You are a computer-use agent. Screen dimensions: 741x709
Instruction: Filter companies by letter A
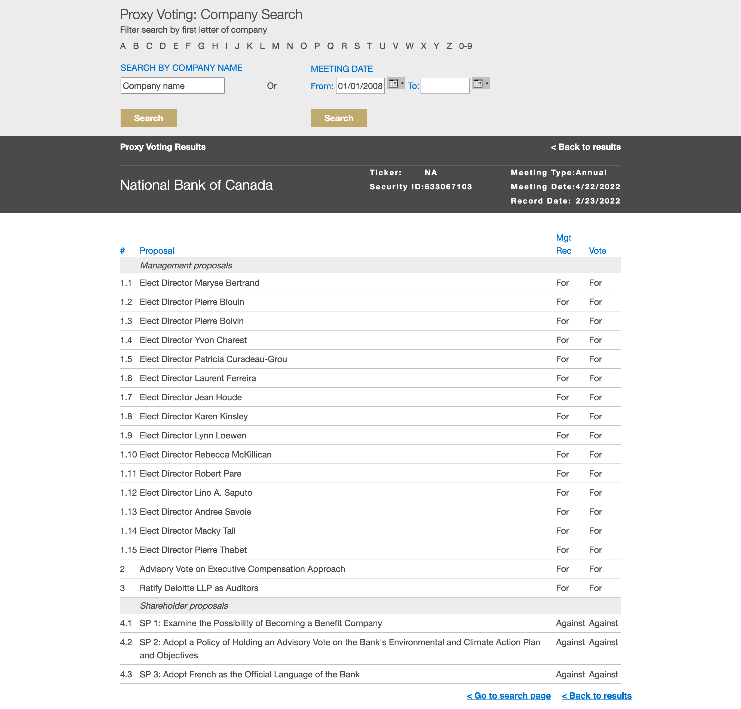pyautogui.click(x=123, y=46)
